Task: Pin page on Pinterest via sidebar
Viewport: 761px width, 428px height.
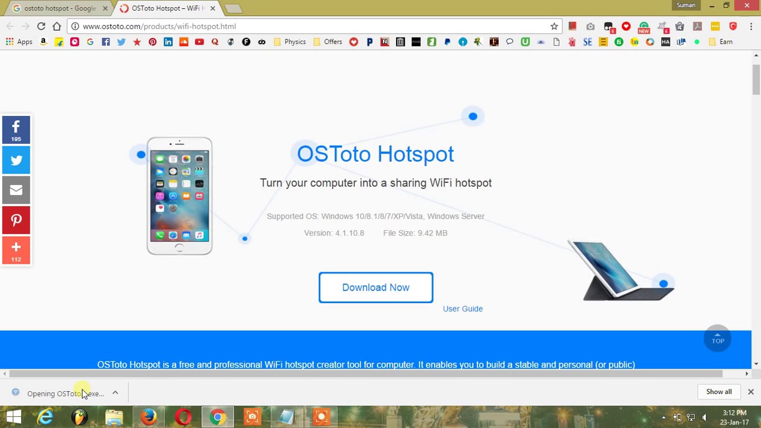Action: [16, 221]
